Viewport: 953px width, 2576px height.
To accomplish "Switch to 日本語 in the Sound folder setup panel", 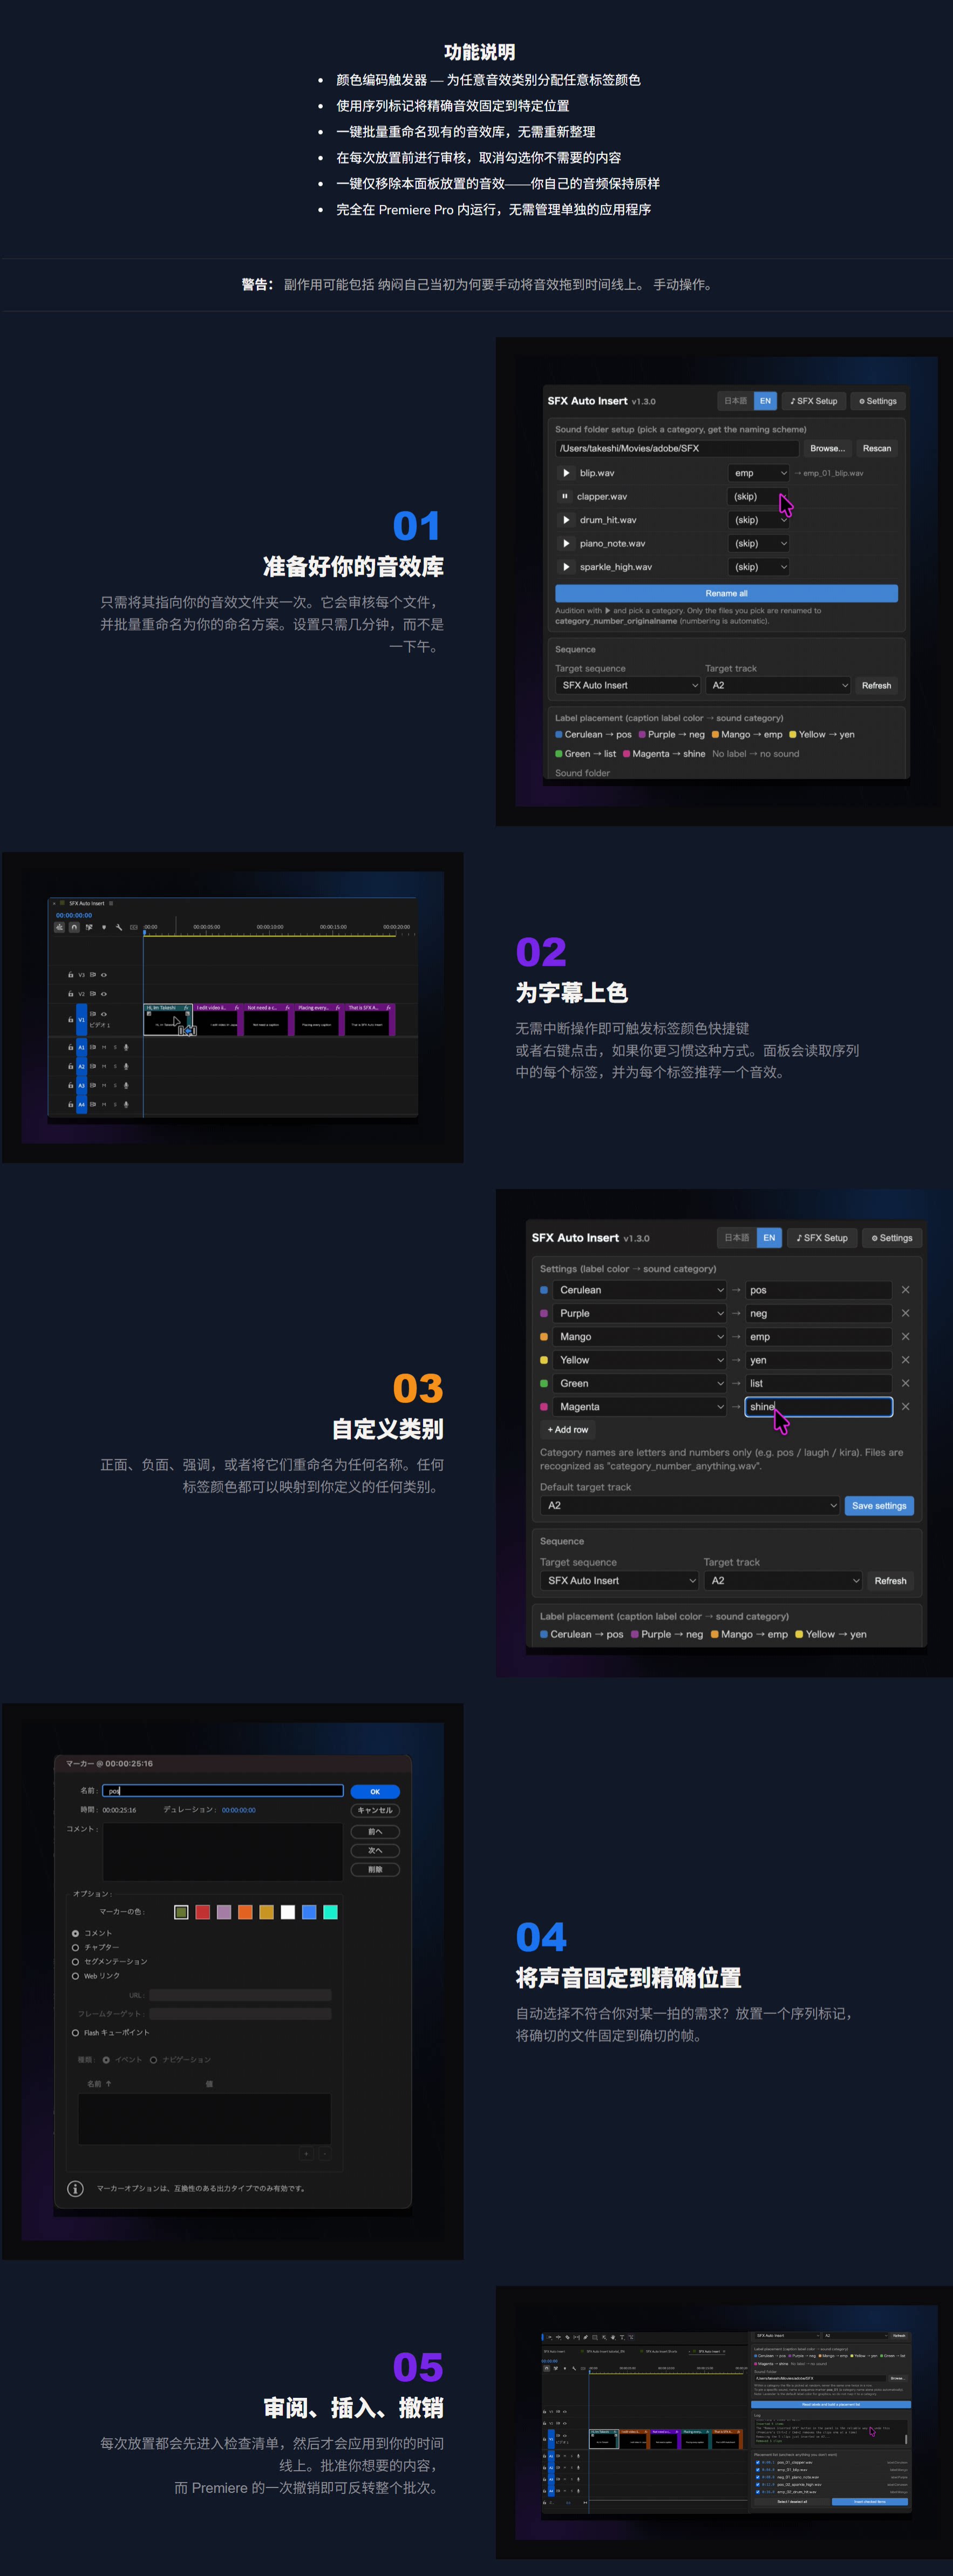I will tap(735, 401).
